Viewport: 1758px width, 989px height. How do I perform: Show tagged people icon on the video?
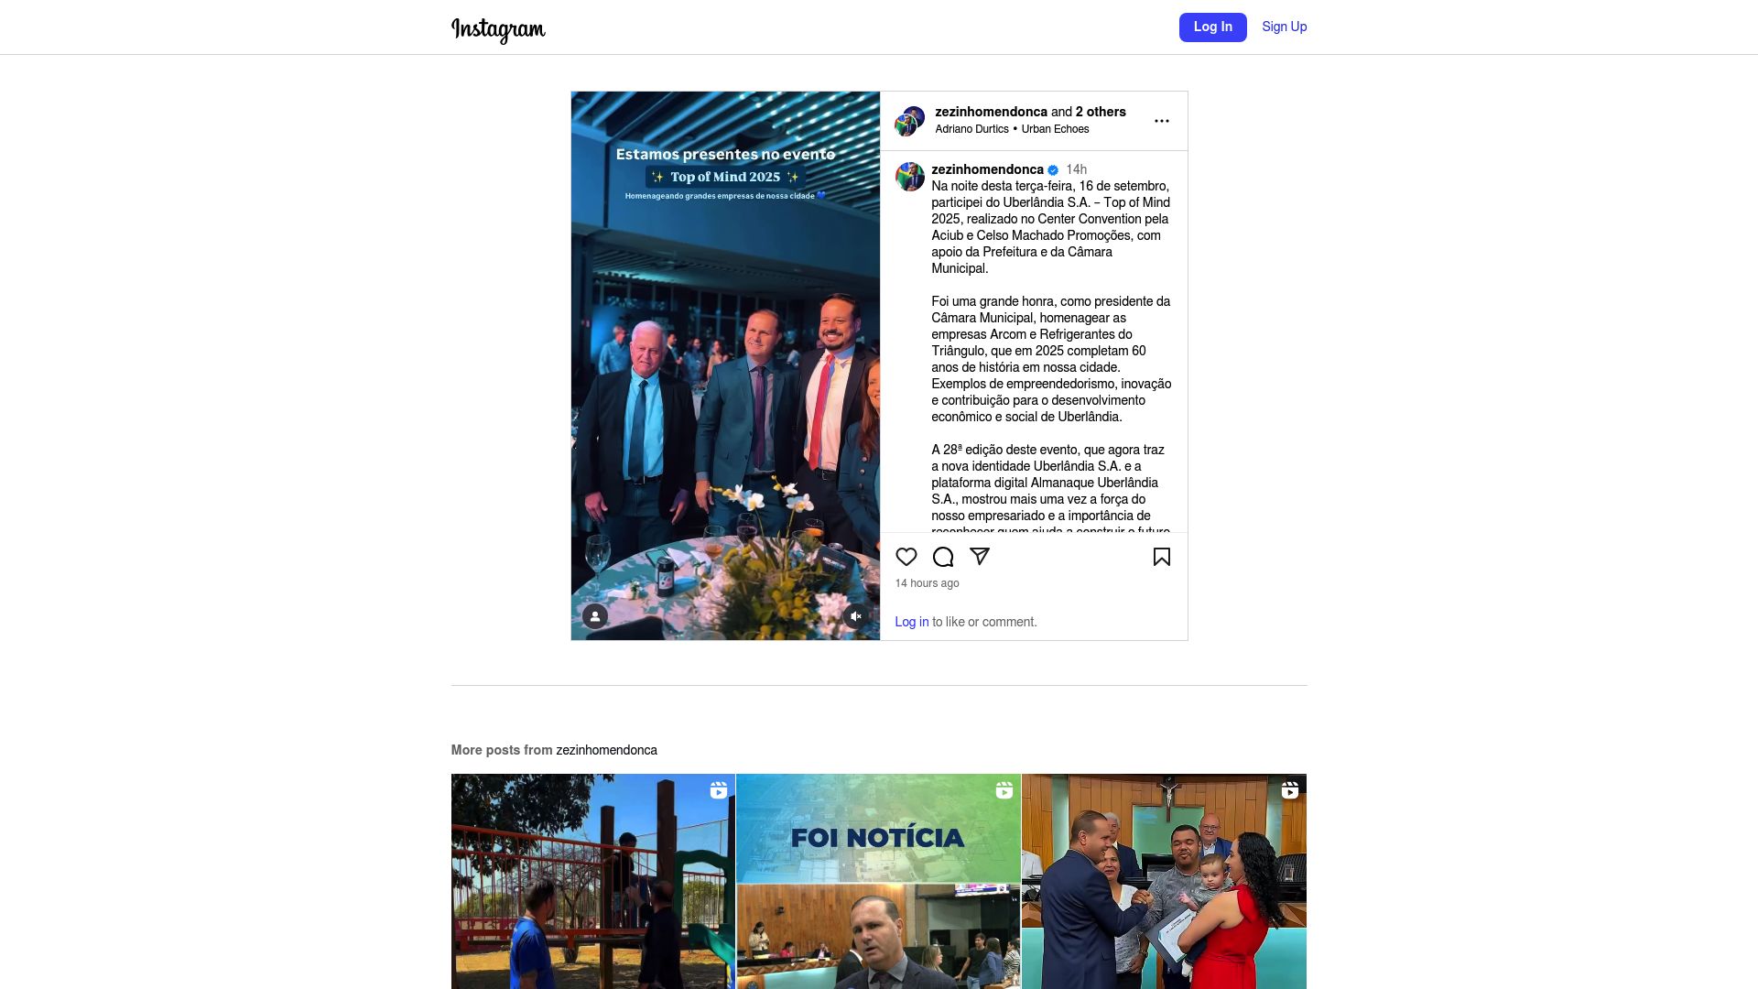(x=594, y=616)
